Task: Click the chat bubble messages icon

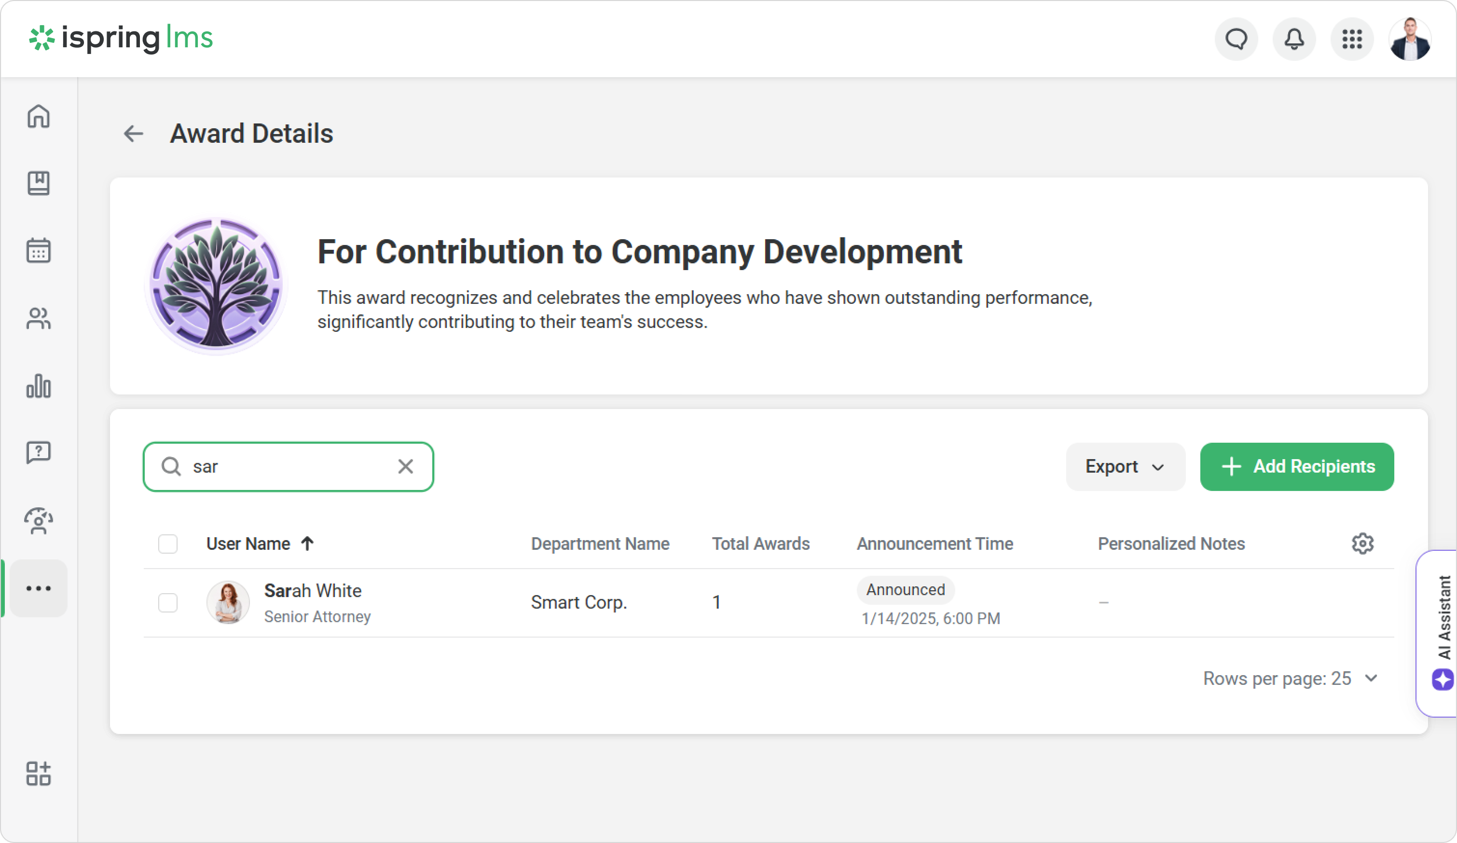Action: 1236,39
